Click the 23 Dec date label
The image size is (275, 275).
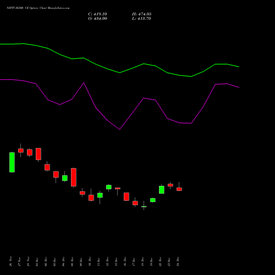tap(169, 261)
